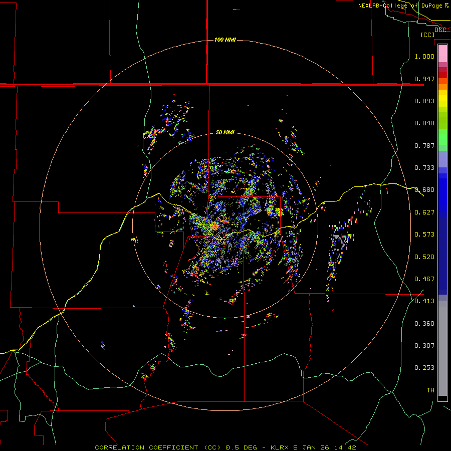Viewport: 451px width, 451px height.
Task: Pick the bright green segment of color bar
Action: click(x=442, y=137)
